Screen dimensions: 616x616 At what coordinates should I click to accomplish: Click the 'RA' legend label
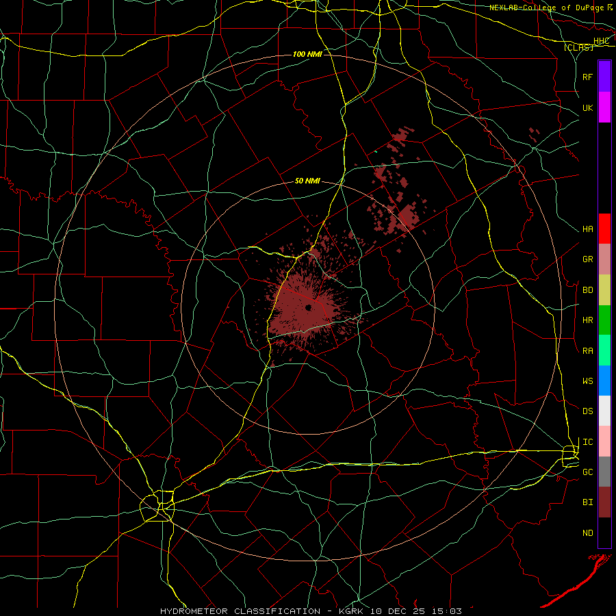coord(588,351)
